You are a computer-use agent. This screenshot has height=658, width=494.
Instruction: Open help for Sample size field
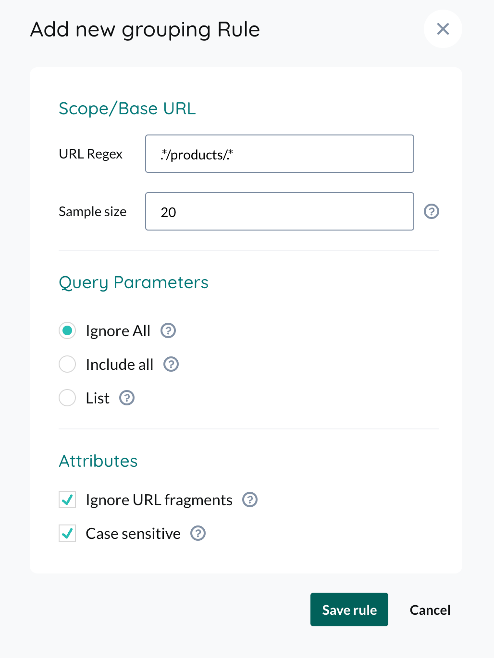click(x=431, y=211)
